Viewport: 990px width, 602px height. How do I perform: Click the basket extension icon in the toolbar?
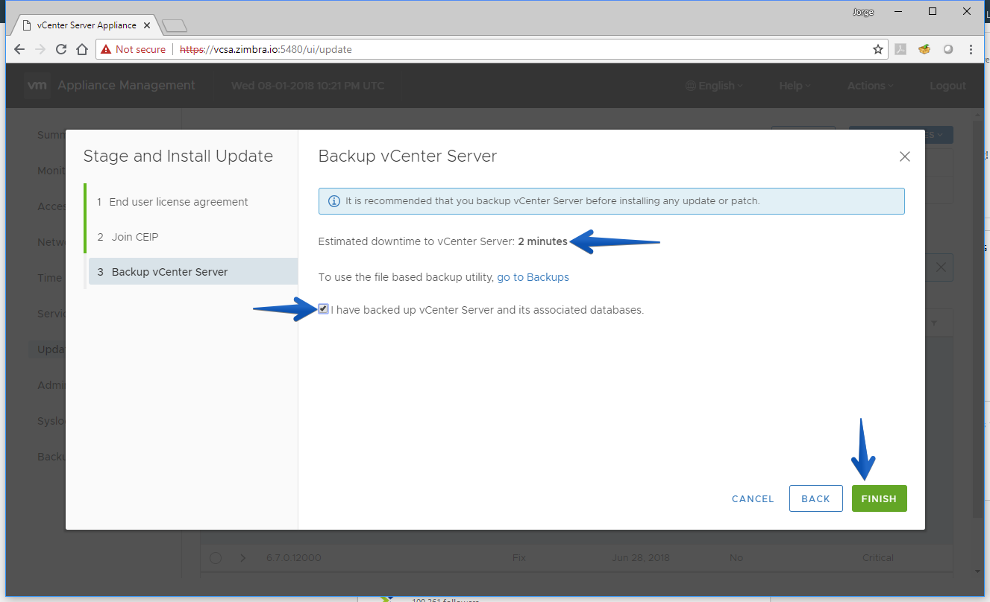pos(924,50)
